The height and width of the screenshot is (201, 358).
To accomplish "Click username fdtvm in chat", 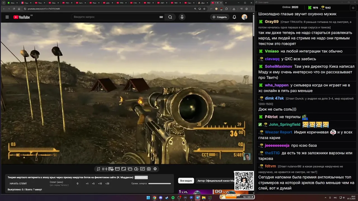I will (x=270, y=166).
